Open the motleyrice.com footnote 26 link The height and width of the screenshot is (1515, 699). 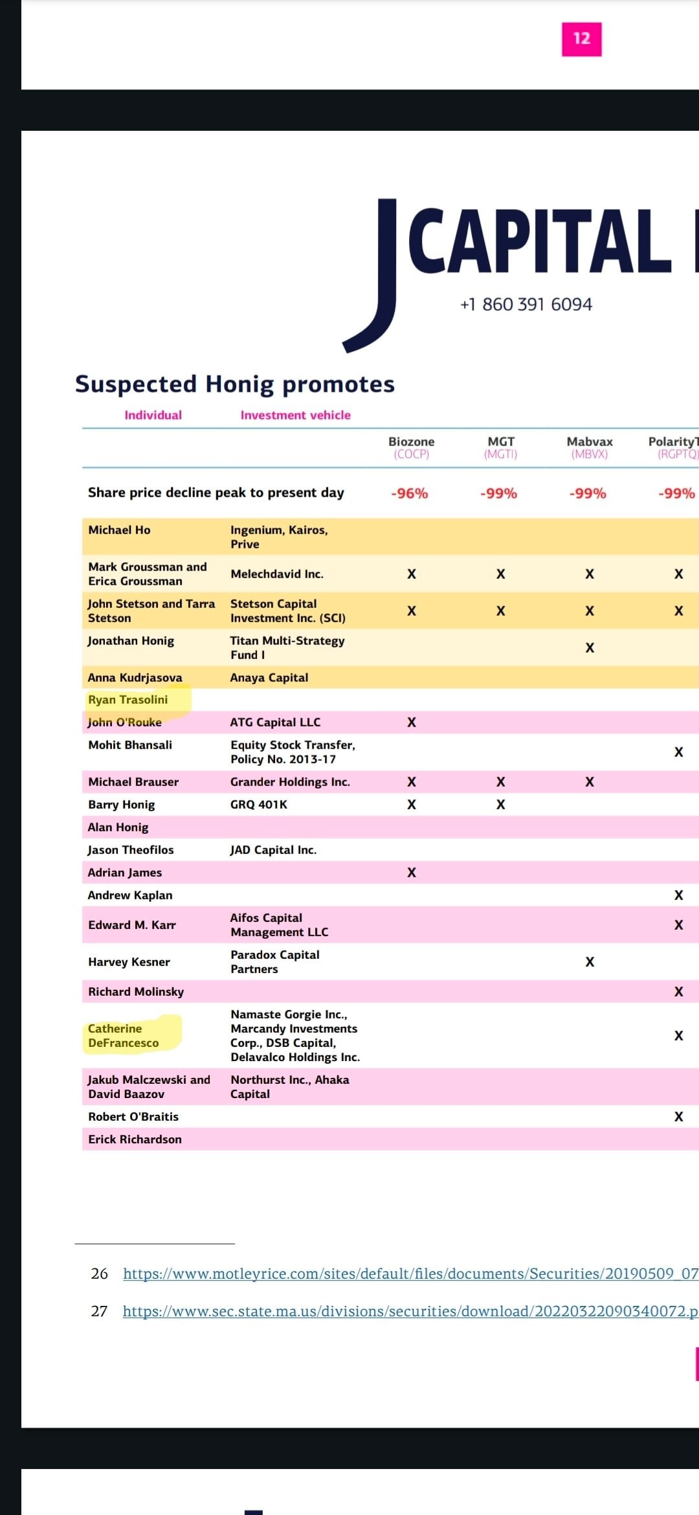point(411,1274)
